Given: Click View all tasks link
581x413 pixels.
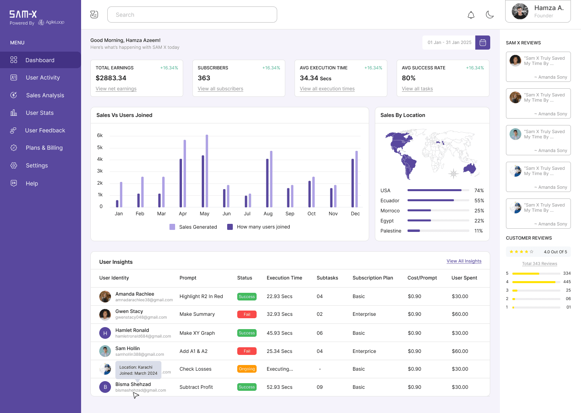Looking at the screenshot, I should 417,89.
